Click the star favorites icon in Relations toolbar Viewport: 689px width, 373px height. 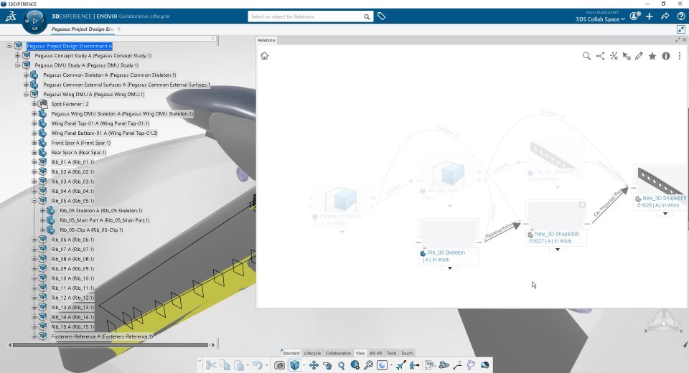coord(652,56)
